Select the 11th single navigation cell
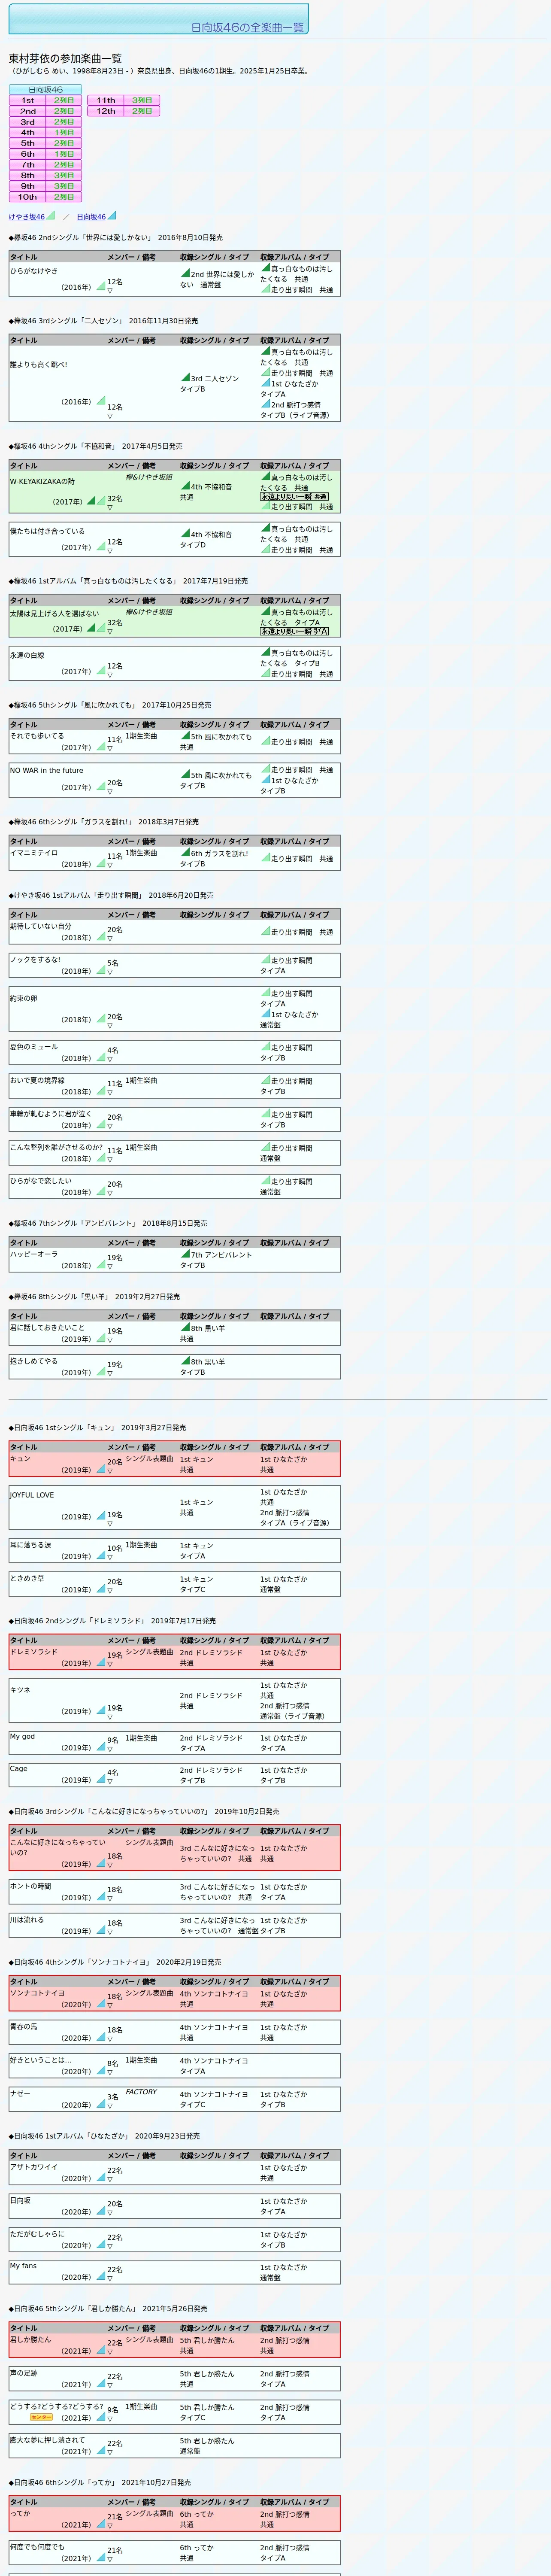 coord(105,100)
